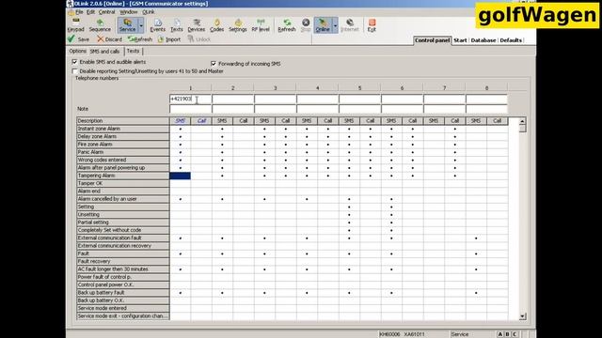Toggle Tampering Alarm SMS cell for number 1
This screenshot has height=338, width=602.
coord(180,176)
